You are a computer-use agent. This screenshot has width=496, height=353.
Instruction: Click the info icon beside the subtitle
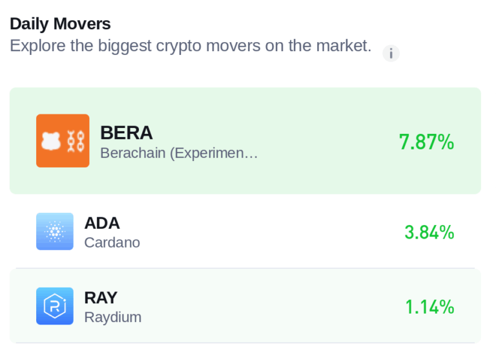[x=391, y=53]
